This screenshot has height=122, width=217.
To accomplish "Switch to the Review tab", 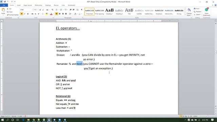I will [56, 5].
